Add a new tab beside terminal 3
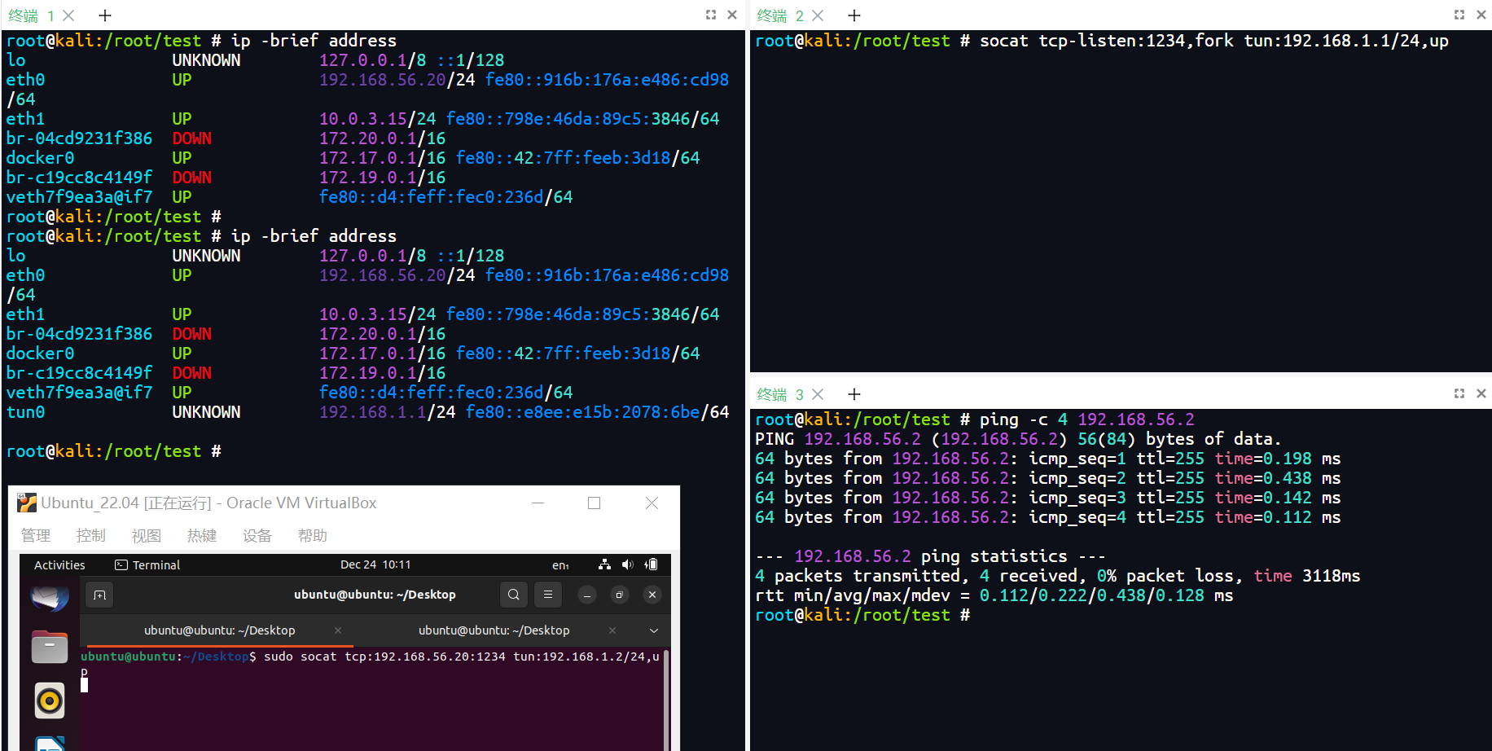Image resolution: width=1492 pixels, height=751 pixels. (x=854, y=394)
